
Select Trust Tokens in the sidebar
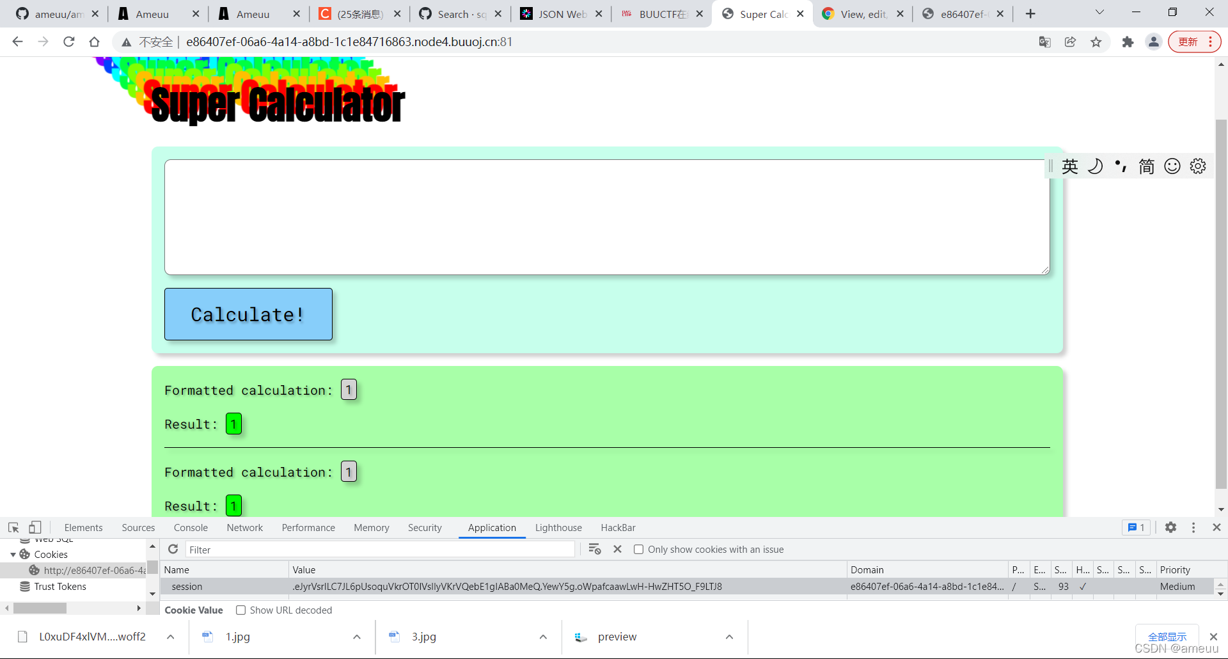click(60, 586)
